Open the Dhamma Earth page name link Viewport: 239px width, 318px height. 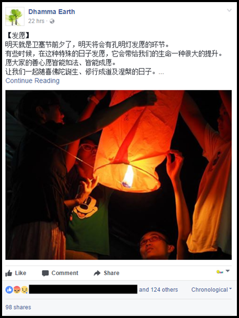tap(51, 12)
